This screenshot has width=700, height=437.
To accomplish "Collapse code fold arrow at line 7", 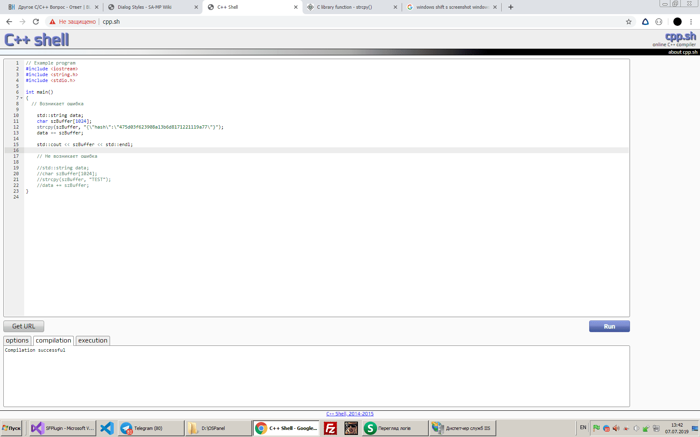I will 22,98.
